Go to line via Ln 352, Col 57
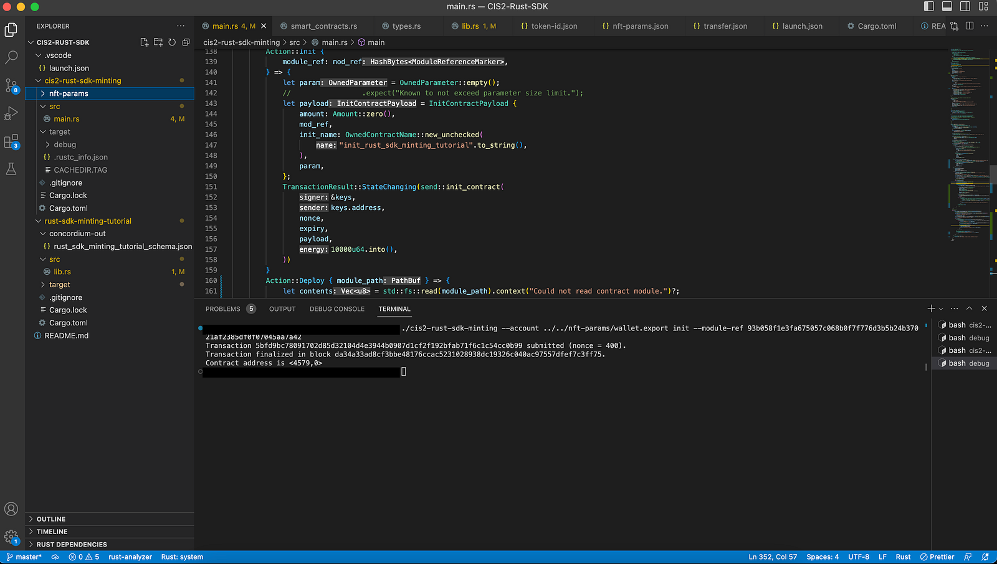This screenshot has height=564, width=997. [773, 557]
